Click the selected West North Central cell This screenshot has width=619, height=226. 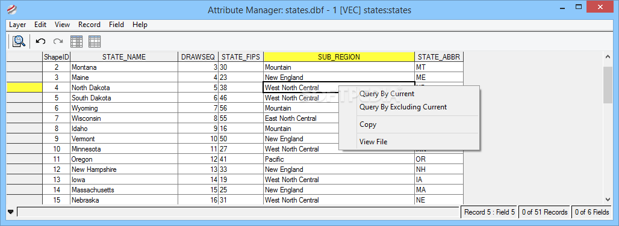pos(301,87)
